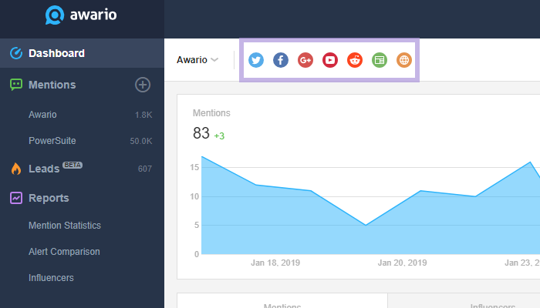Click the 50.0K count next to PowerSuite
This screenshot has height=308, width=540.
click(141, 141)
